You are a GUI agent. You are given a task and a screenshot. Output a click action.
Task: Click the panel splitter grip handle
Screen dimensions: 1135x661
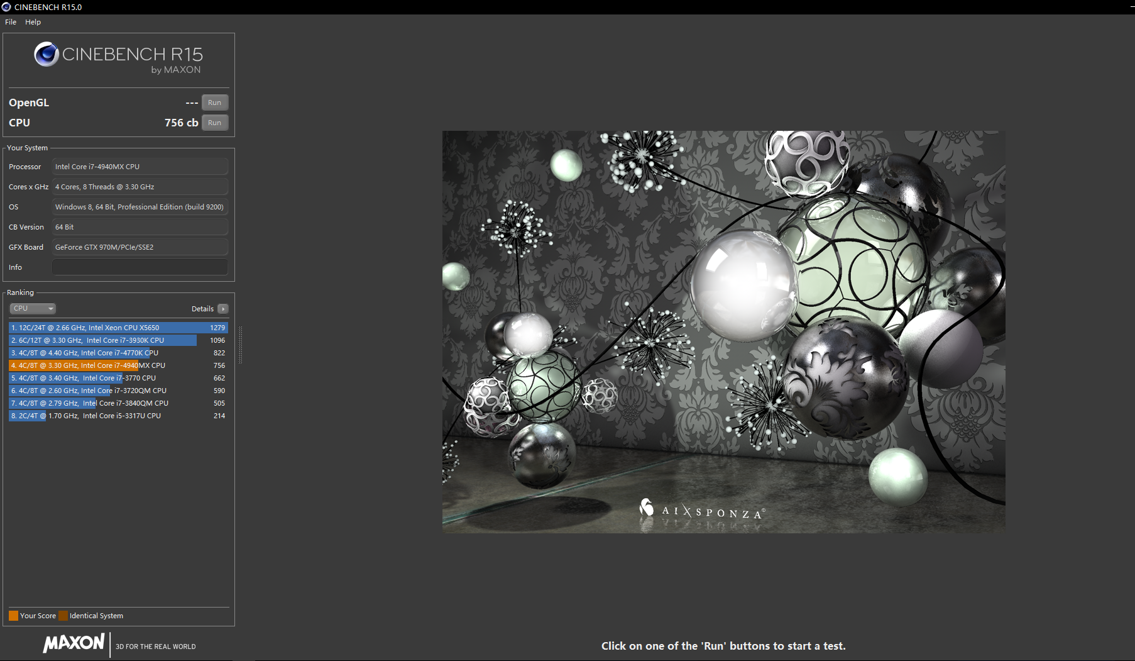click(240, 345)
